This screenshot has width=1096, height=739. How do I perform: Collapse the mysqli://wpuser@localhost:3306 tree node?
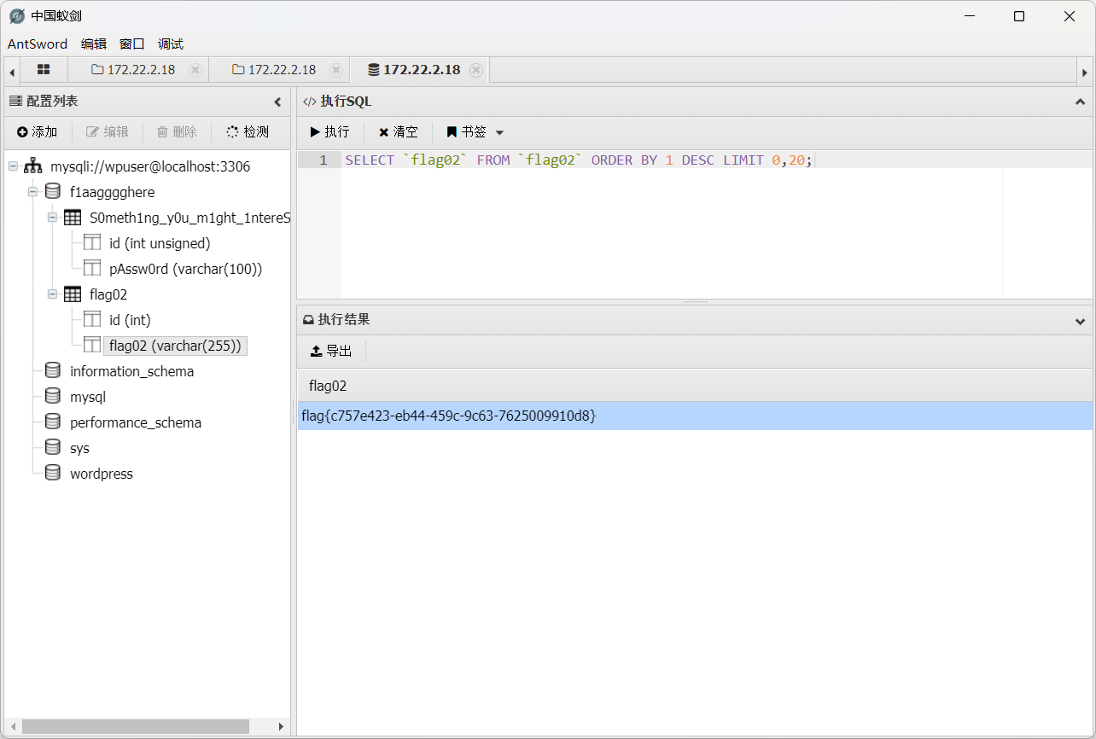click(13, 166)
